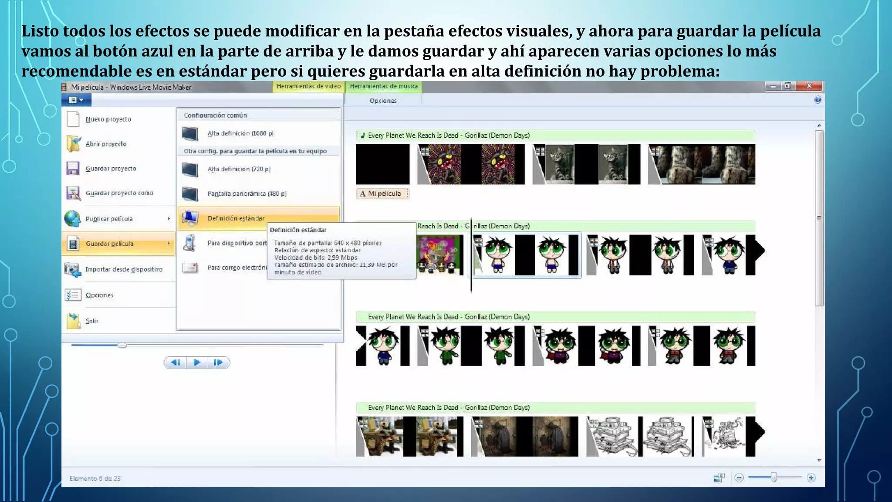Screen dimensions: 892x502
Task: Click the Para correo electrónico envelope icon
Action: coord(190,267)
